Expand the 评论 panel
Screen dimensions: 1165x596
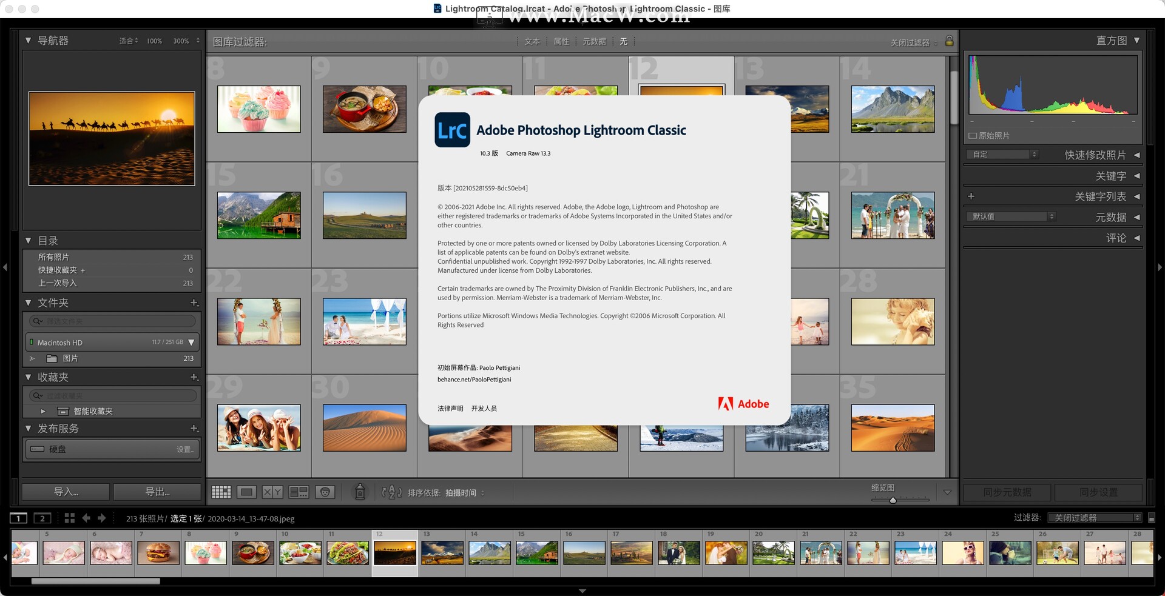coord(1136,238)
